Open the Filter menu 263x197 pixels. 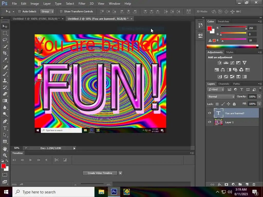[x=82, y=4]
